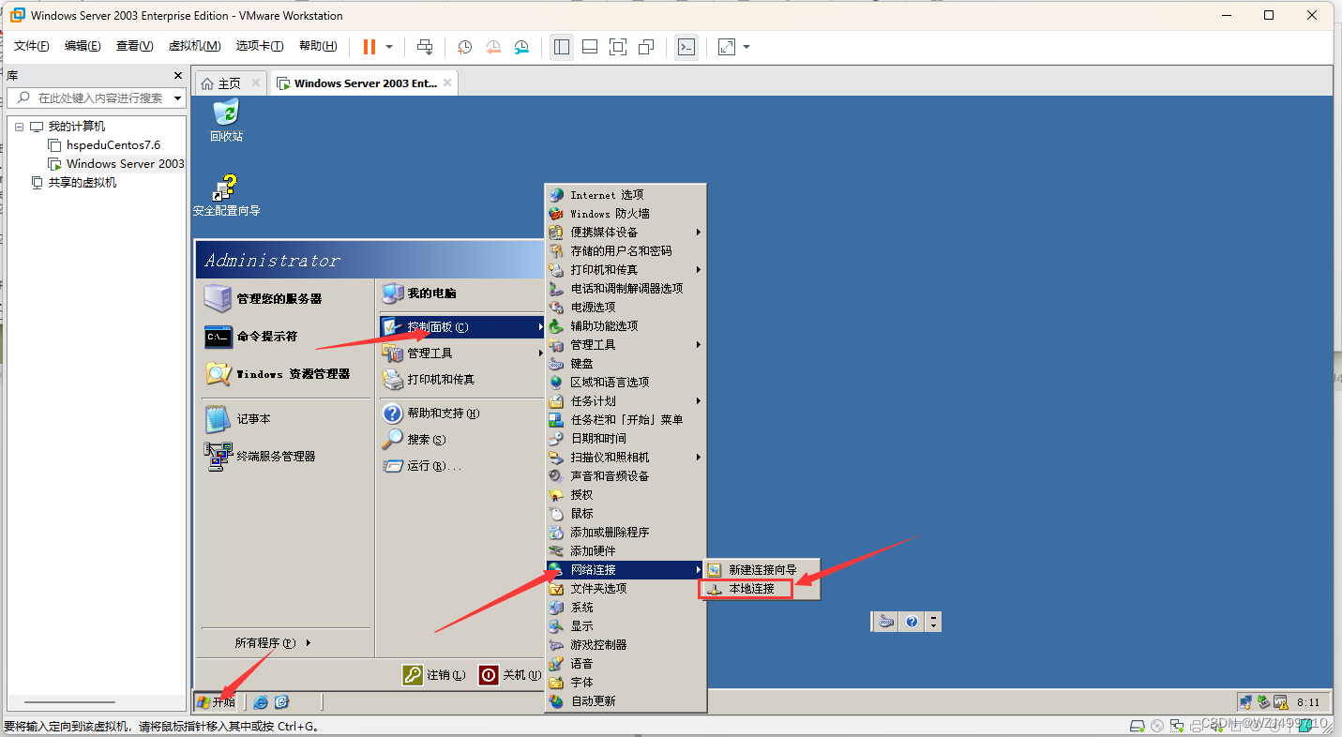This screenshot has height=737, width=1342.
Task: Select 新建连接向导 in the network submenu
Action: 761,570
